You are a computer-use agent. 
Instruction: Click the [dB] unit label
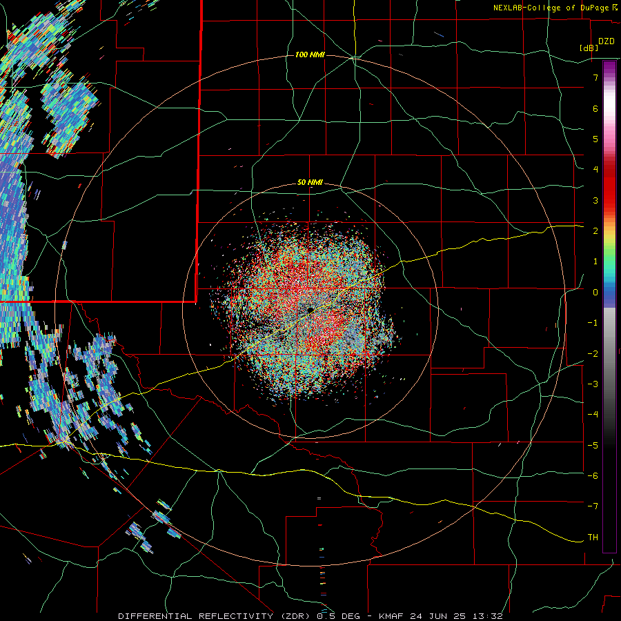589,48
